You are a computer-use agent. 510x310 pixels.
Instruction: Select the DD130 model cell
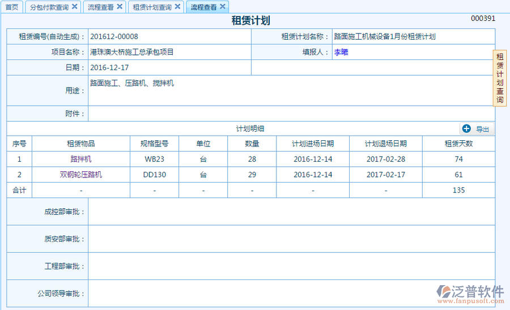coord(155,175)
